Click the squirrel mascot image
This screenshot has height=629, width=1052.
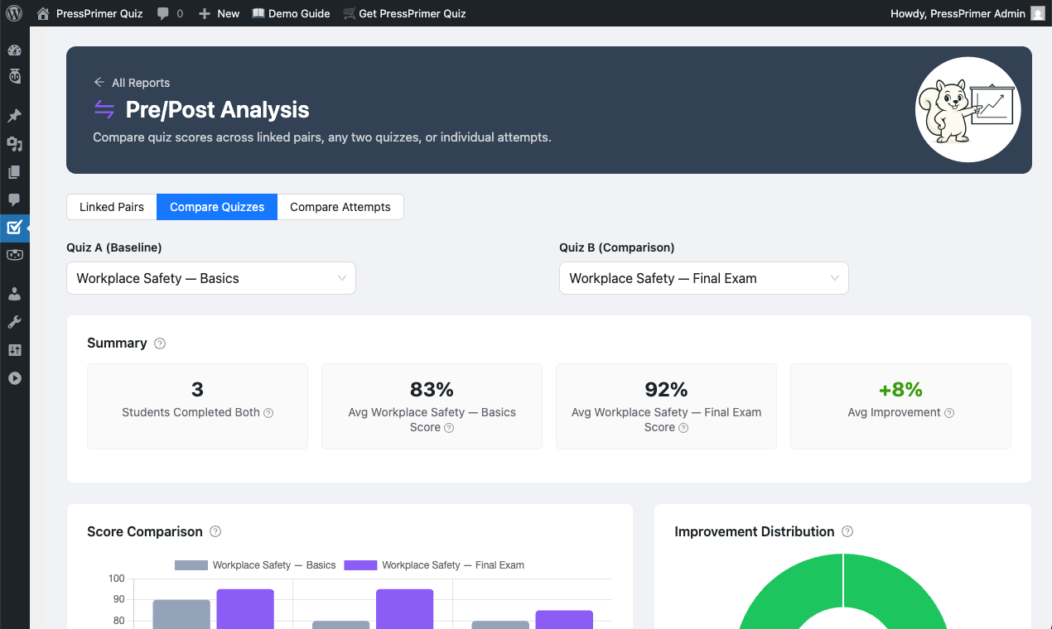click(968, 109)
